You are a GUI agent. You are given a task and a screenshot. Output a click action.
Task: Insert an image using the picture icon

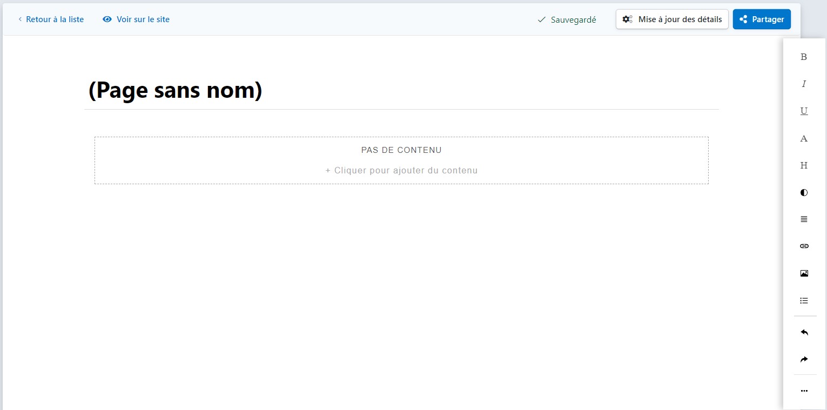(x=804, y=273)
